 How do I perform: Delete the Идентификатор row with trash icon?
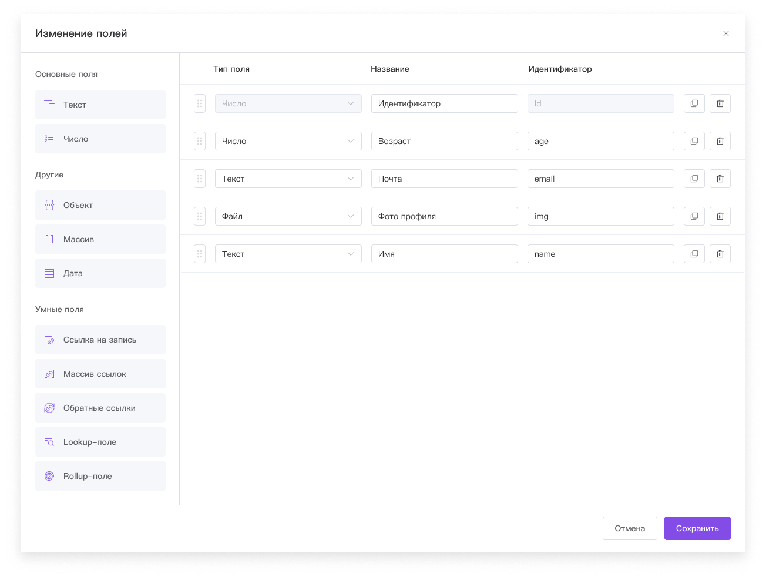(x=720, y=103)
